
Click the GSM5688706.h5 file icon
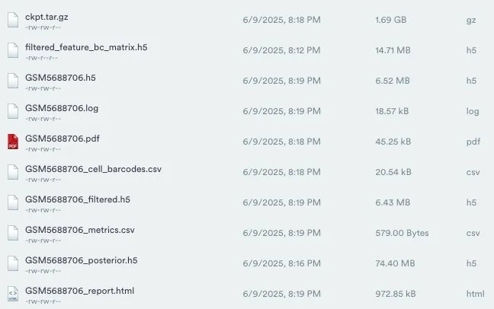[x=13, y=81]
